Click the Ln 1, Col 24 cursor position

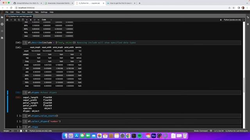click(x=219, y=131)
